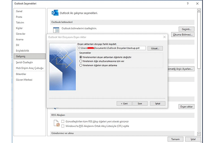Click the Son finish button
Image resolution: width=215 pixels, height=143 pixels.
point(140,103)
